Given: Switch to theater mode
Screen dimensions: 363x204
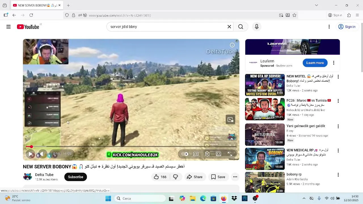Looking at the screenshot, I should coord(218,154).
